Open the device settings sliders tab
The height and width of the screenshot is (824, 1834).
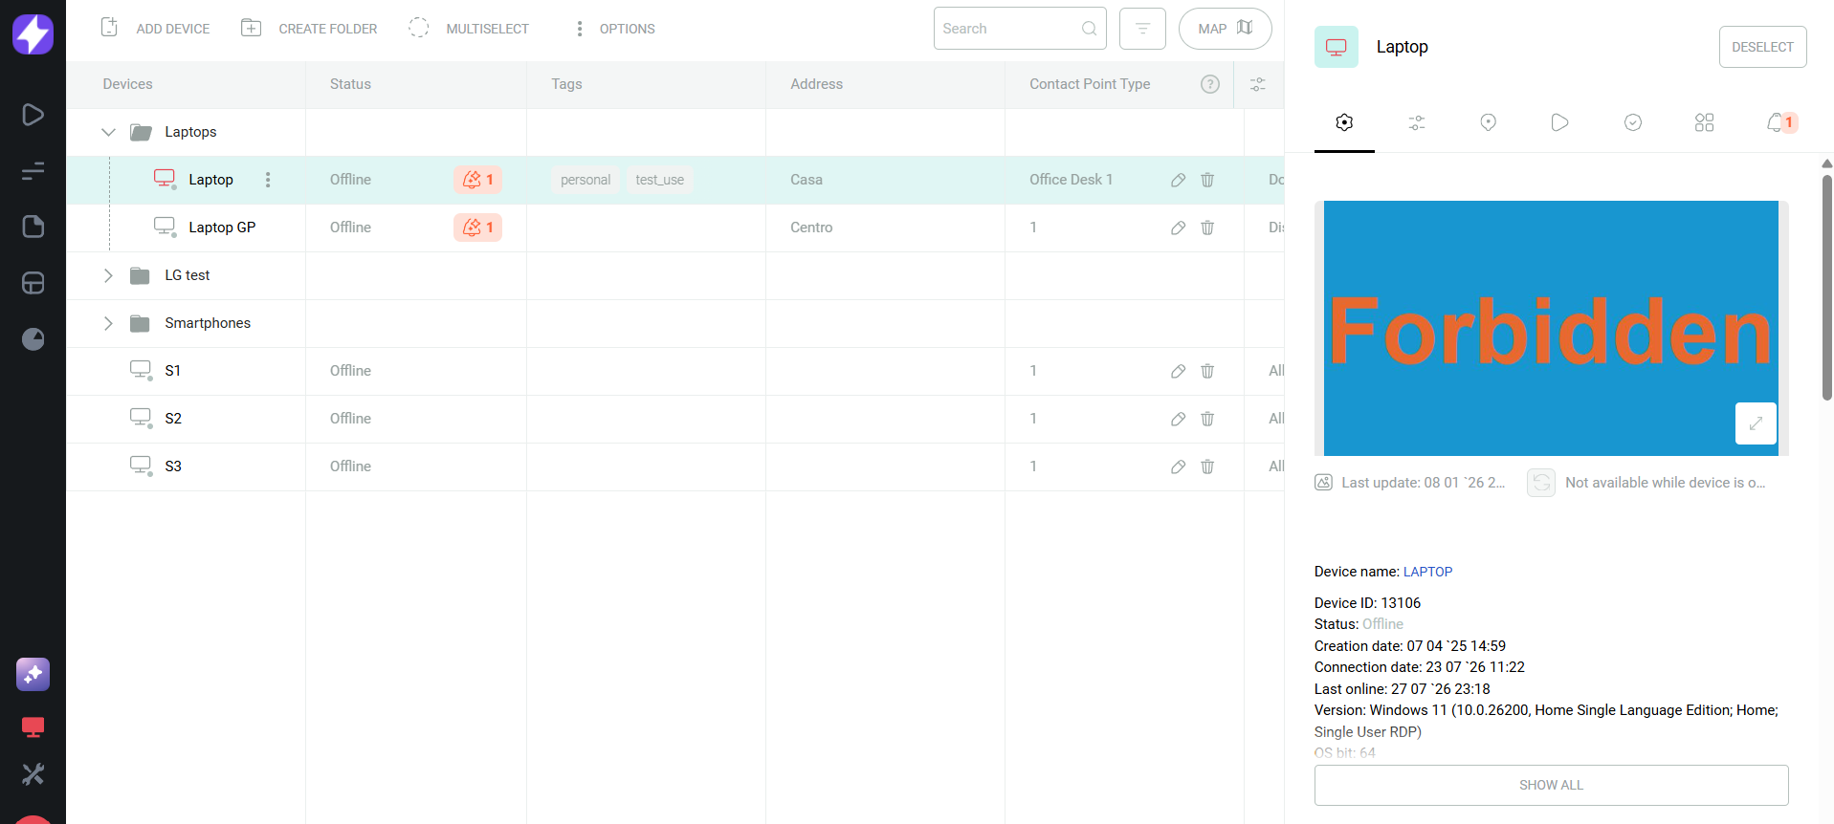point(1417,122)
